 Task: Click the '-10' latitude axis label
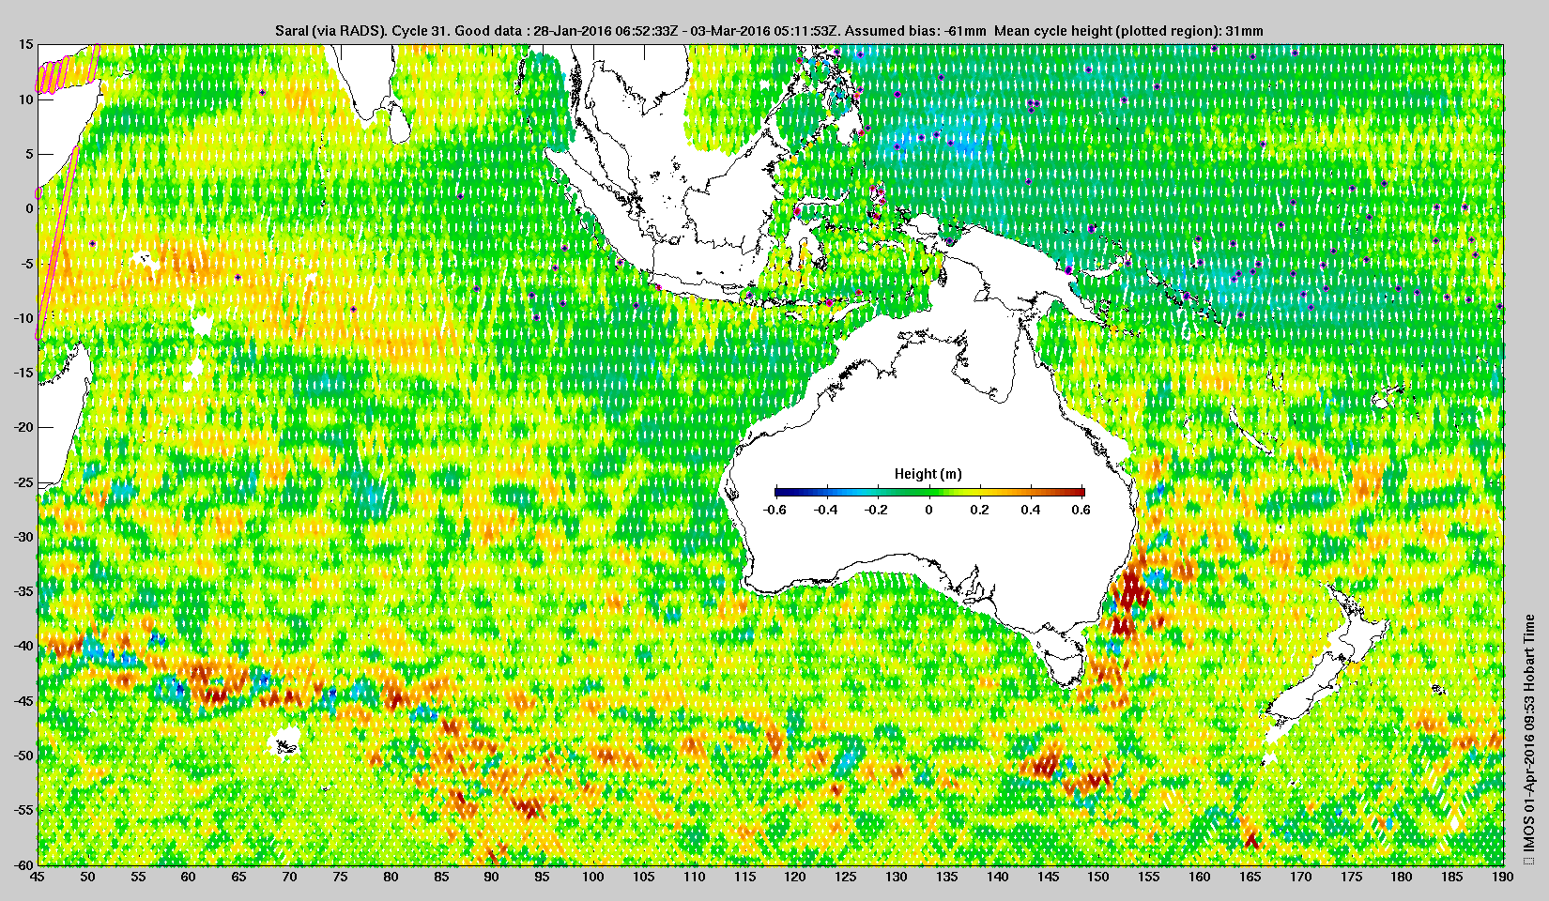pyautogui.click(x=23, y=318)
